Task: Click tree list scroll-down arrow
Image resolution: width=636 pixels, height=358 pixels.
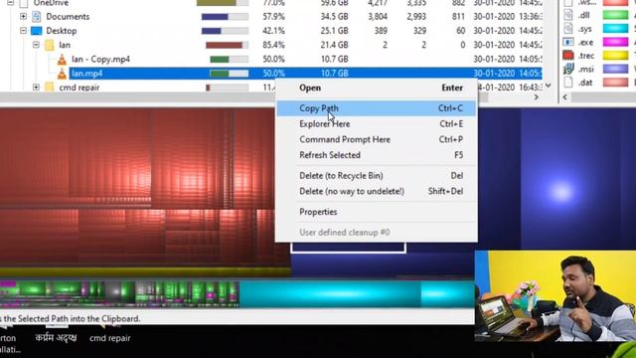Action: click(x=549, y=86)
